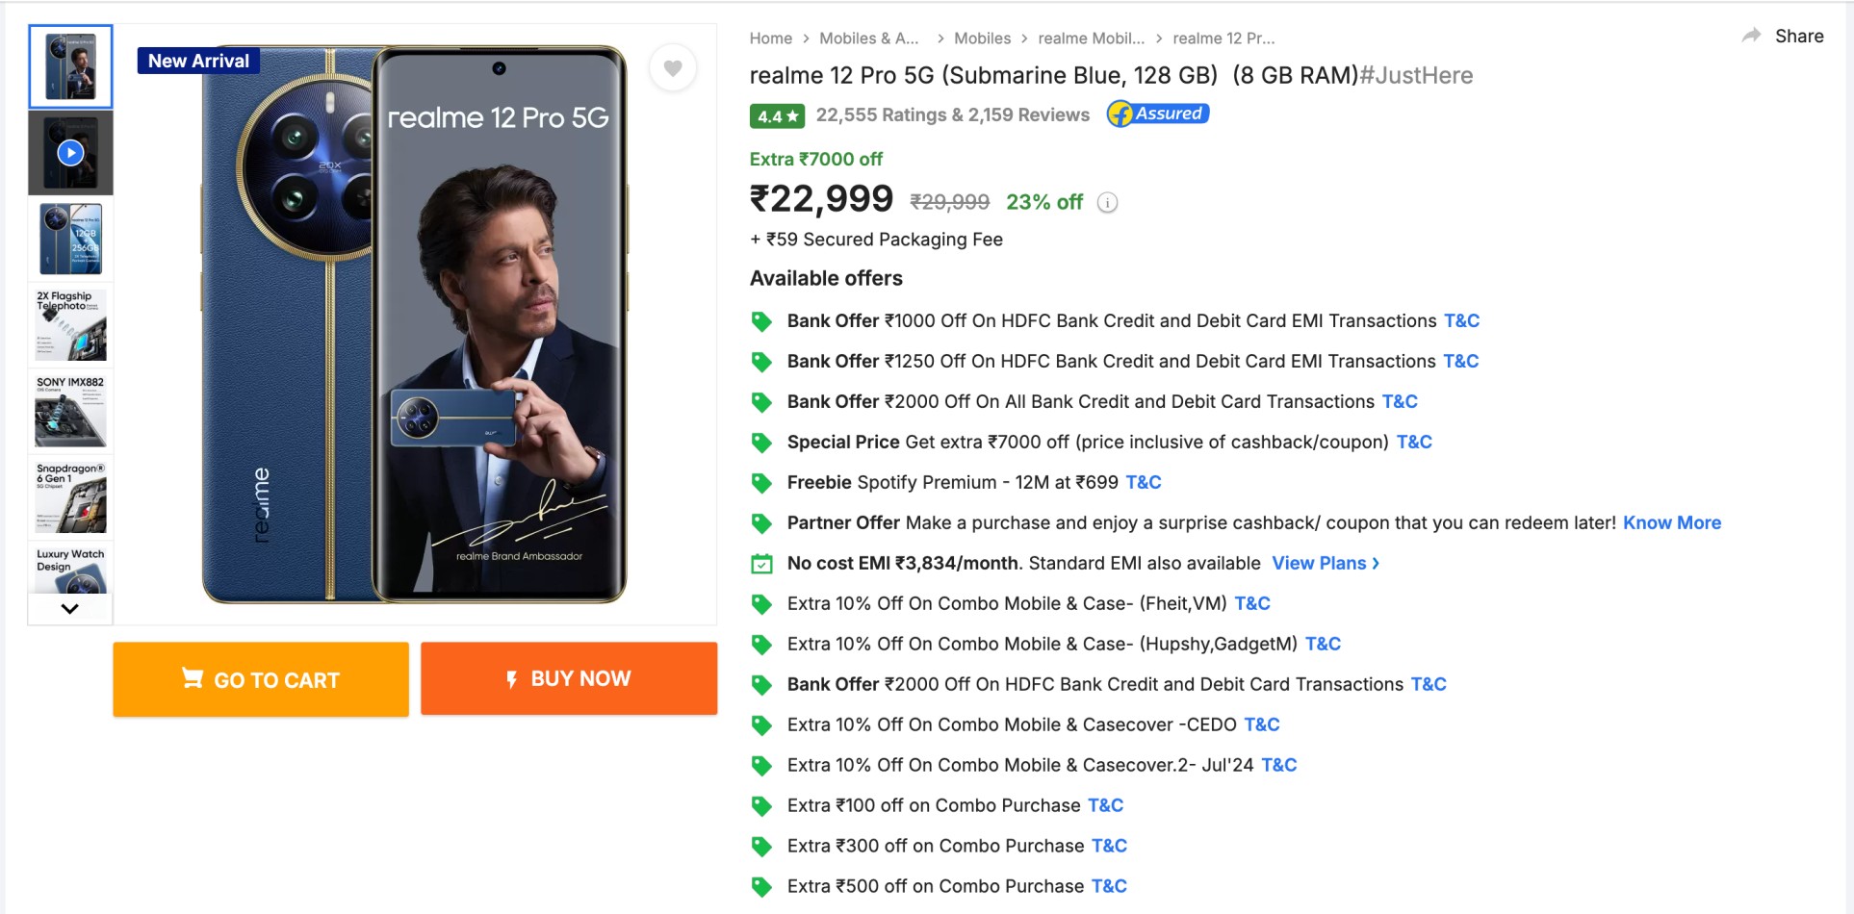Open Mobiles breadcrumb link
The image size is (1854, 914).
pyautogui.click(x=982, y=38)
